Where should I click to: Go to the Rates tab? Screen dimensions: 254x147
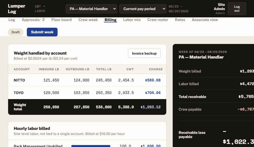(x=180, y=20)
